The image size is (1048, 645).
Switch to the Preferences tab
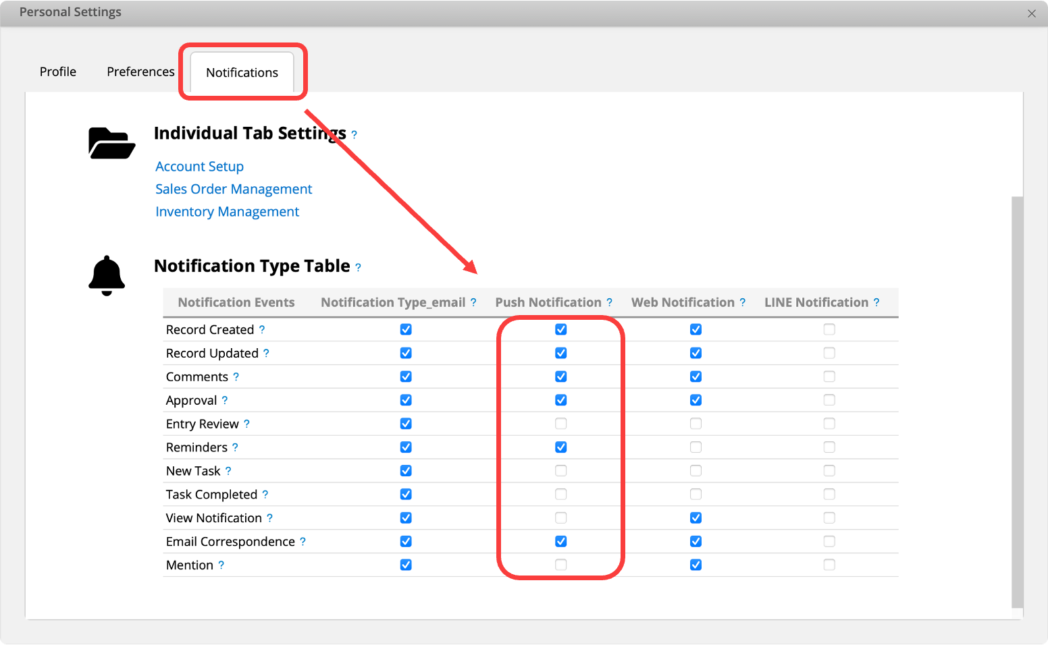[140, 72]
